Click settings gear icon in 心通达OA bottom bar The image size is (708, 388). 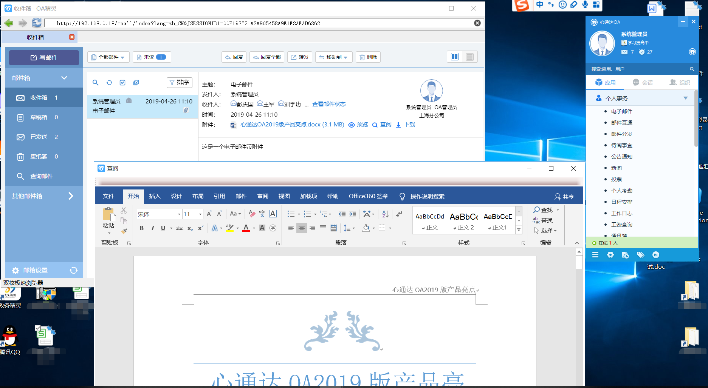pyautogui.click(x=610, y=255)
